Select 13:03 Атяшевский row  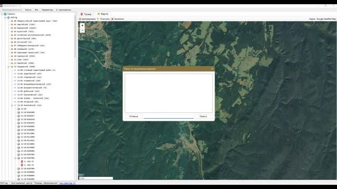point(29,81)
